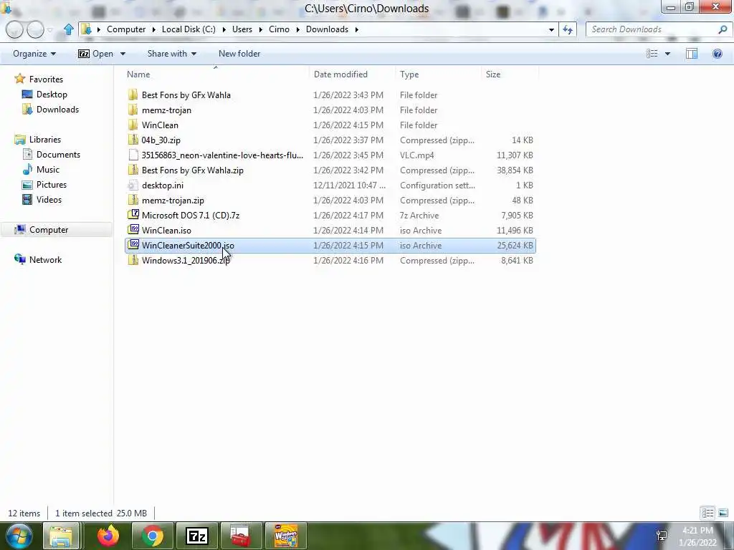
Task: Select the Best Fons by GFx Wahla folder icon
Action: click(x=133, y=95)
